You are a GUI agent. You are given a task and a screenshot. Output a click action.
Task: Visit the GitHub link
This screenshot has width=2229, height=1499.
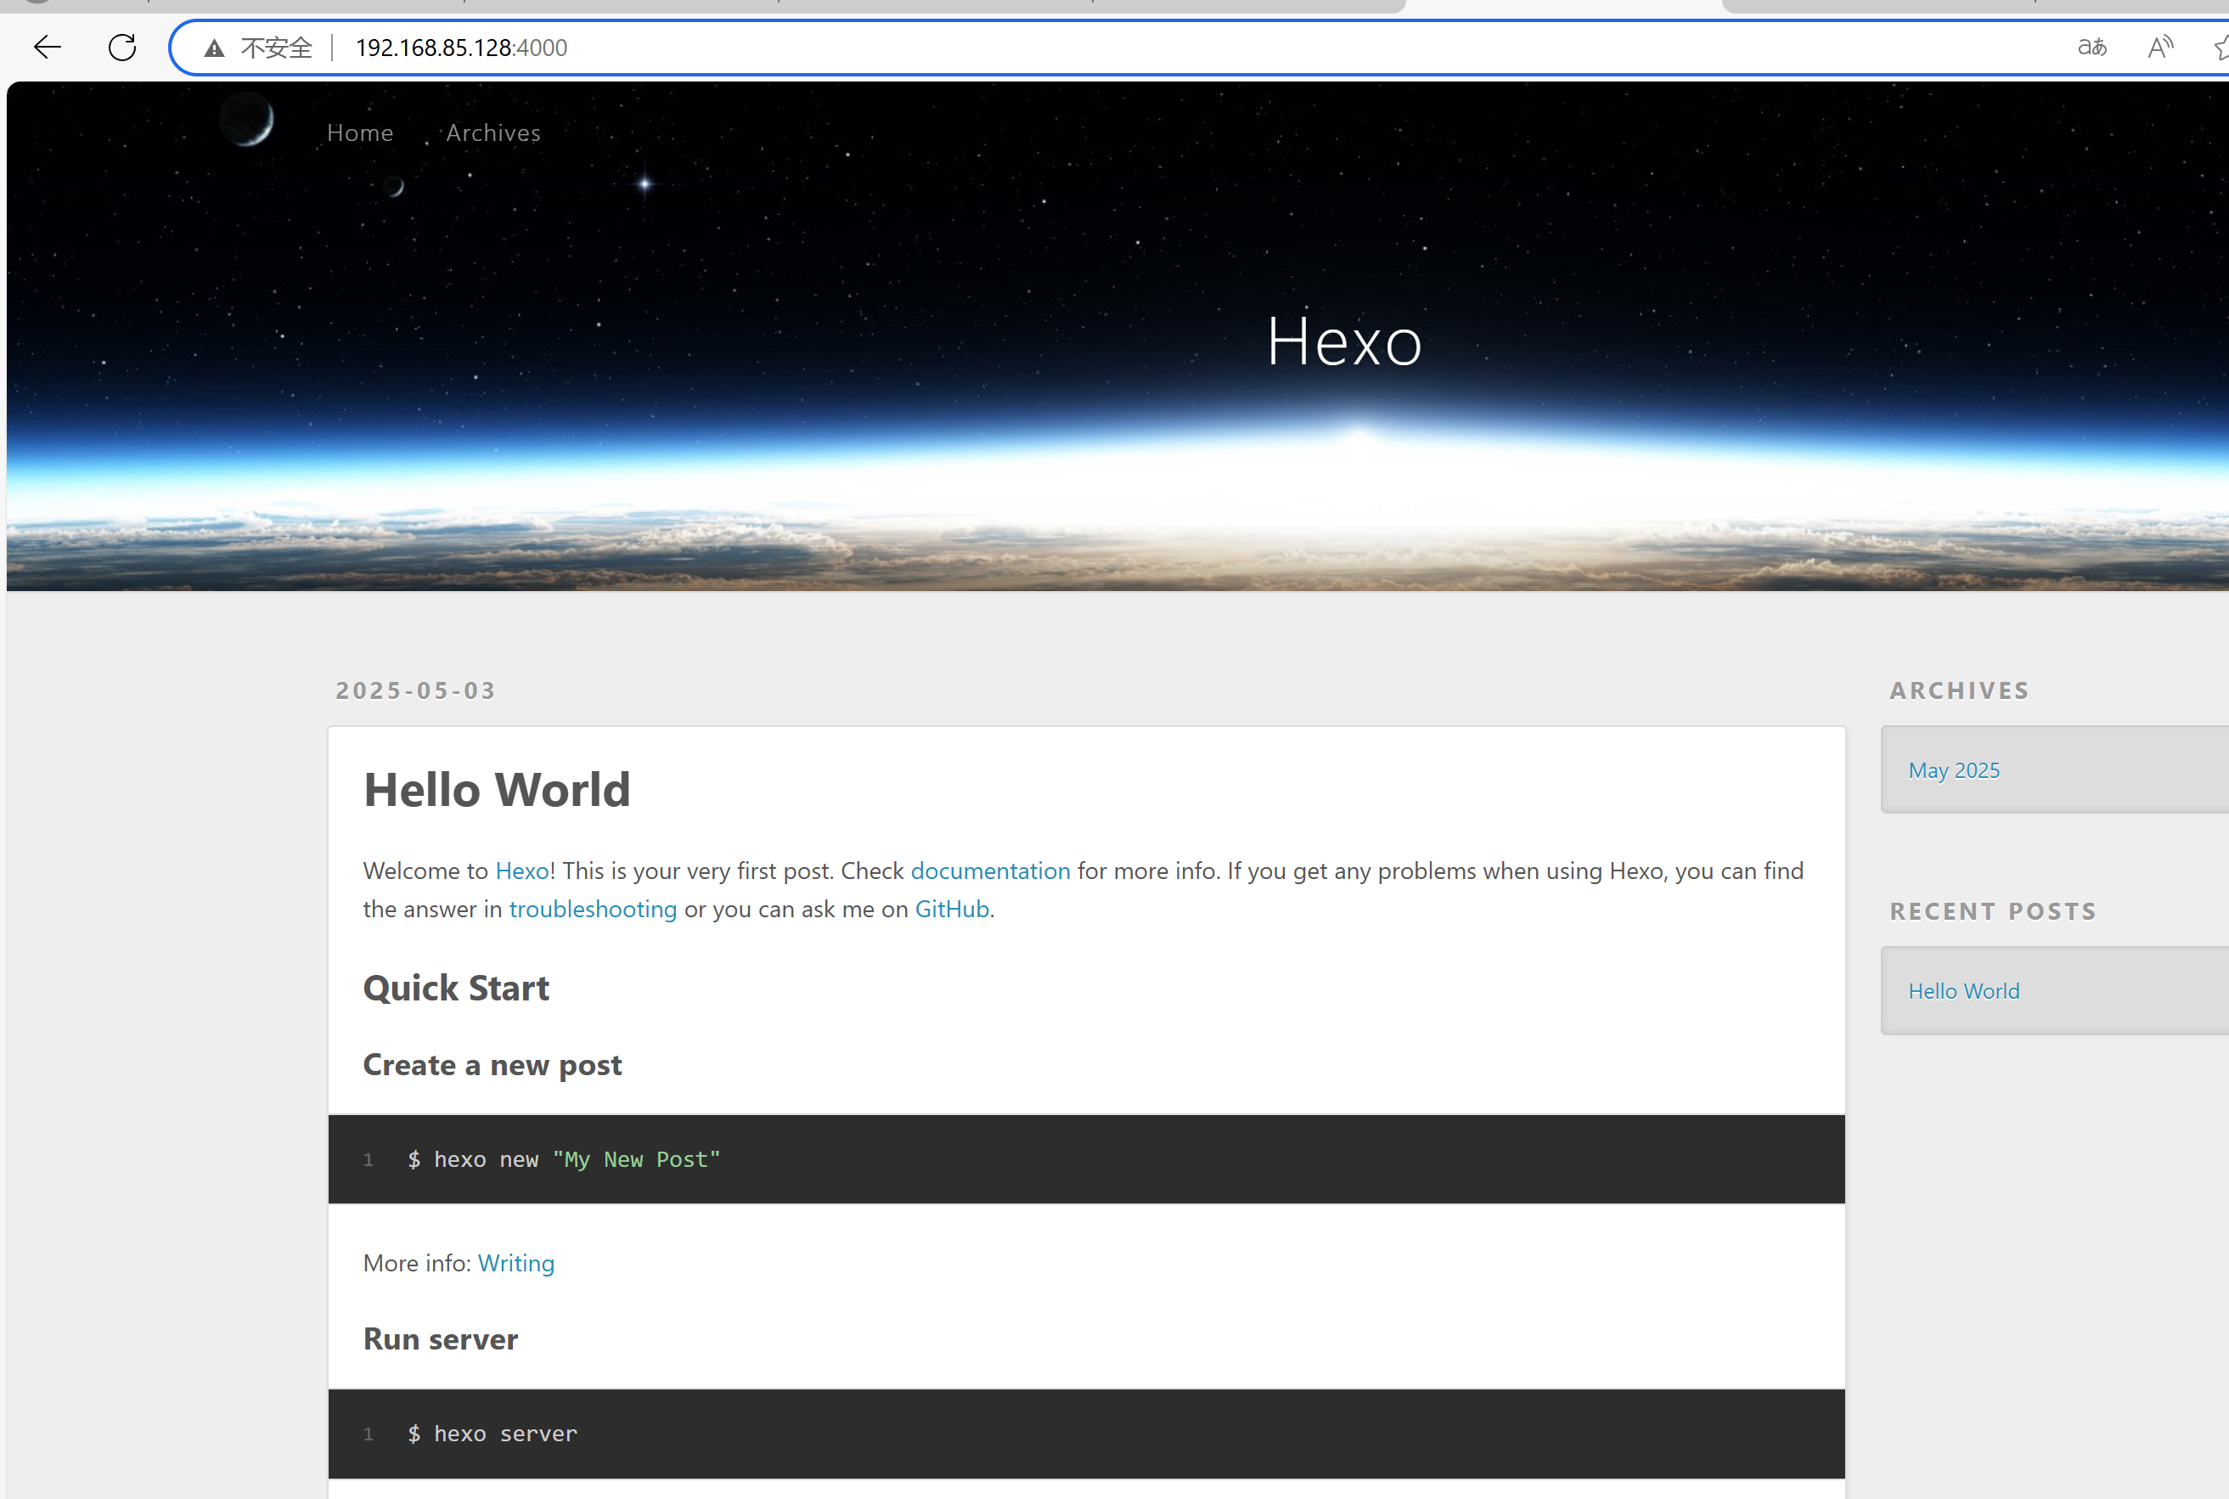(x=952, y=909)
